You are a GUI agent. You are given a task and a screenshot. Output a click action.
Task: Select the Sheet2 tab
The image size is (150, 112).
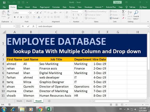(x=29, y=101)
